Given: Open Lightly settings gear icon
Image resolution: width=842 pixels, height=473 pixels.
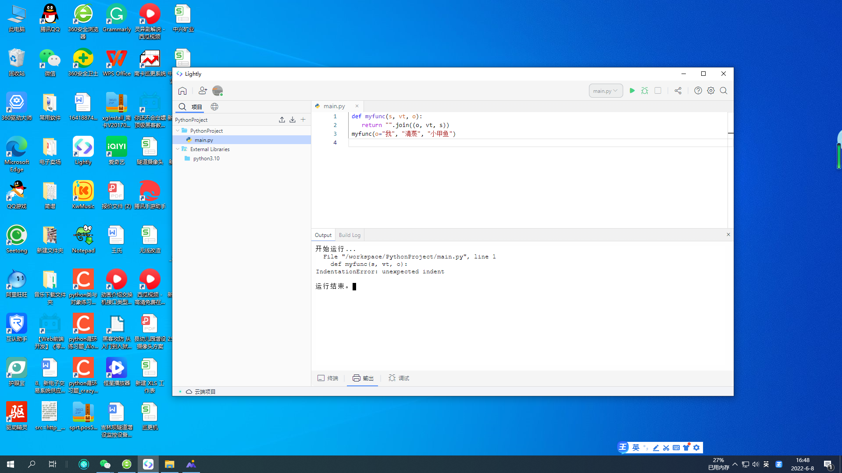Looking at the screenshot, I should pyautogui.click(x=711, y=91).
